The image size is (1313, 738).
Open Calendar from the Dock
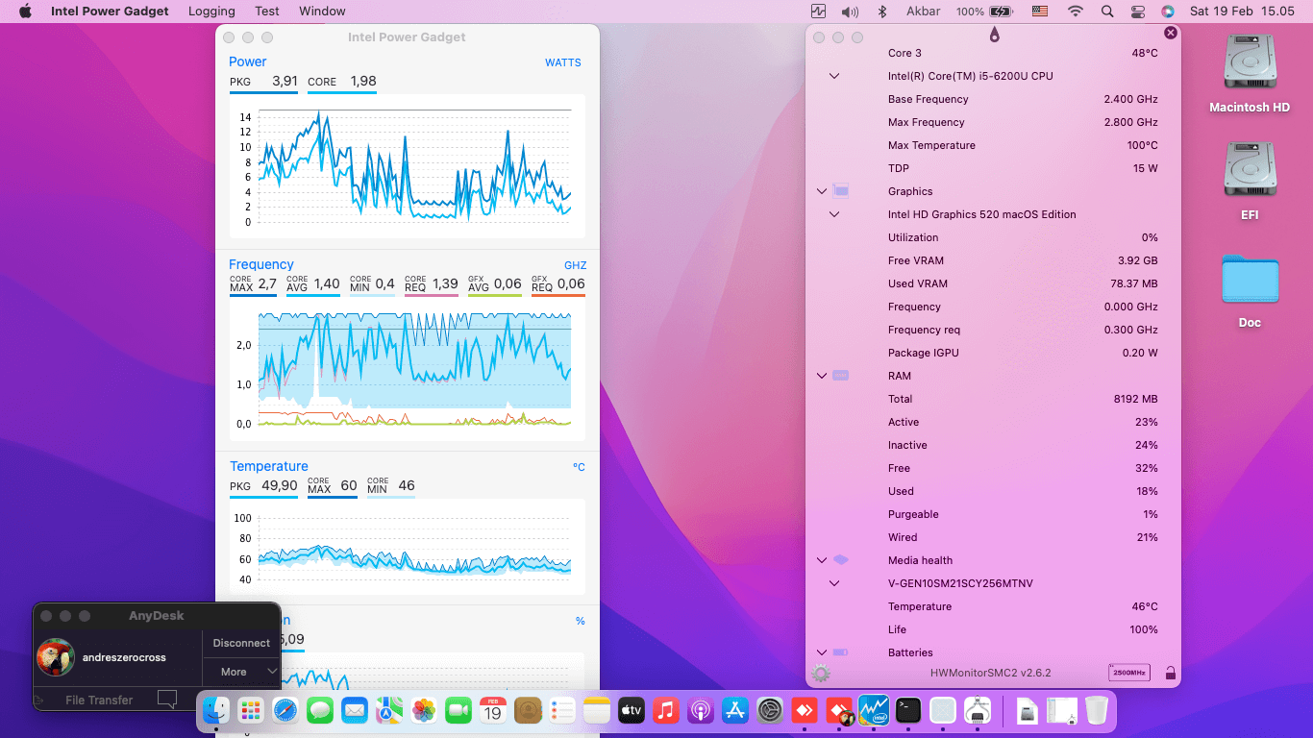point(493,711)
